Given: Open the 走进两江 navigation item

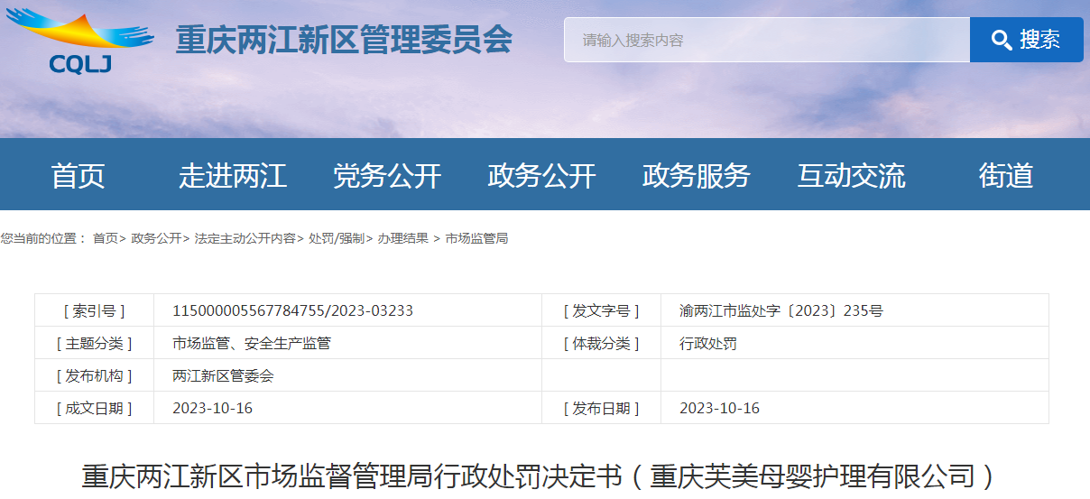Looking at the screenshot, I should click(x=232, y=175).
